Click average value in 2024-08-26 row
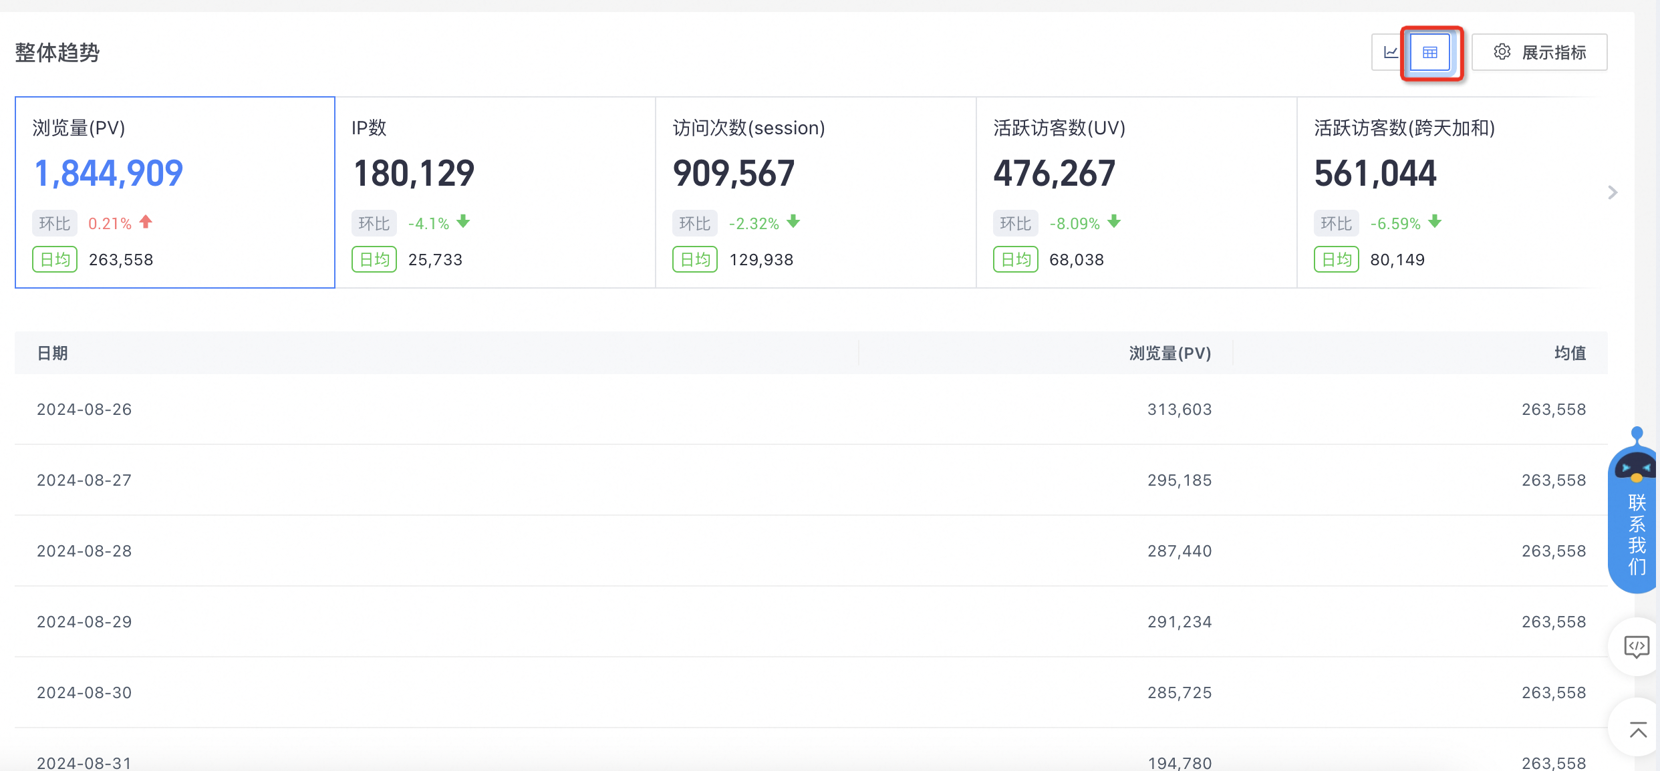 1554,409
